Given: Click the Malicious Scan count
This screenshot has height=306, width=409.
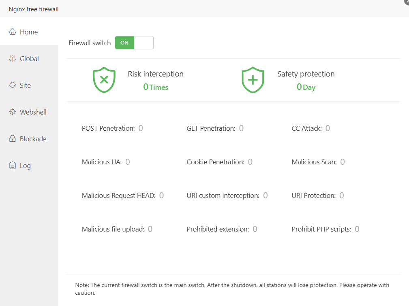Looking at the screenshot, I should [x=343, y=162].
